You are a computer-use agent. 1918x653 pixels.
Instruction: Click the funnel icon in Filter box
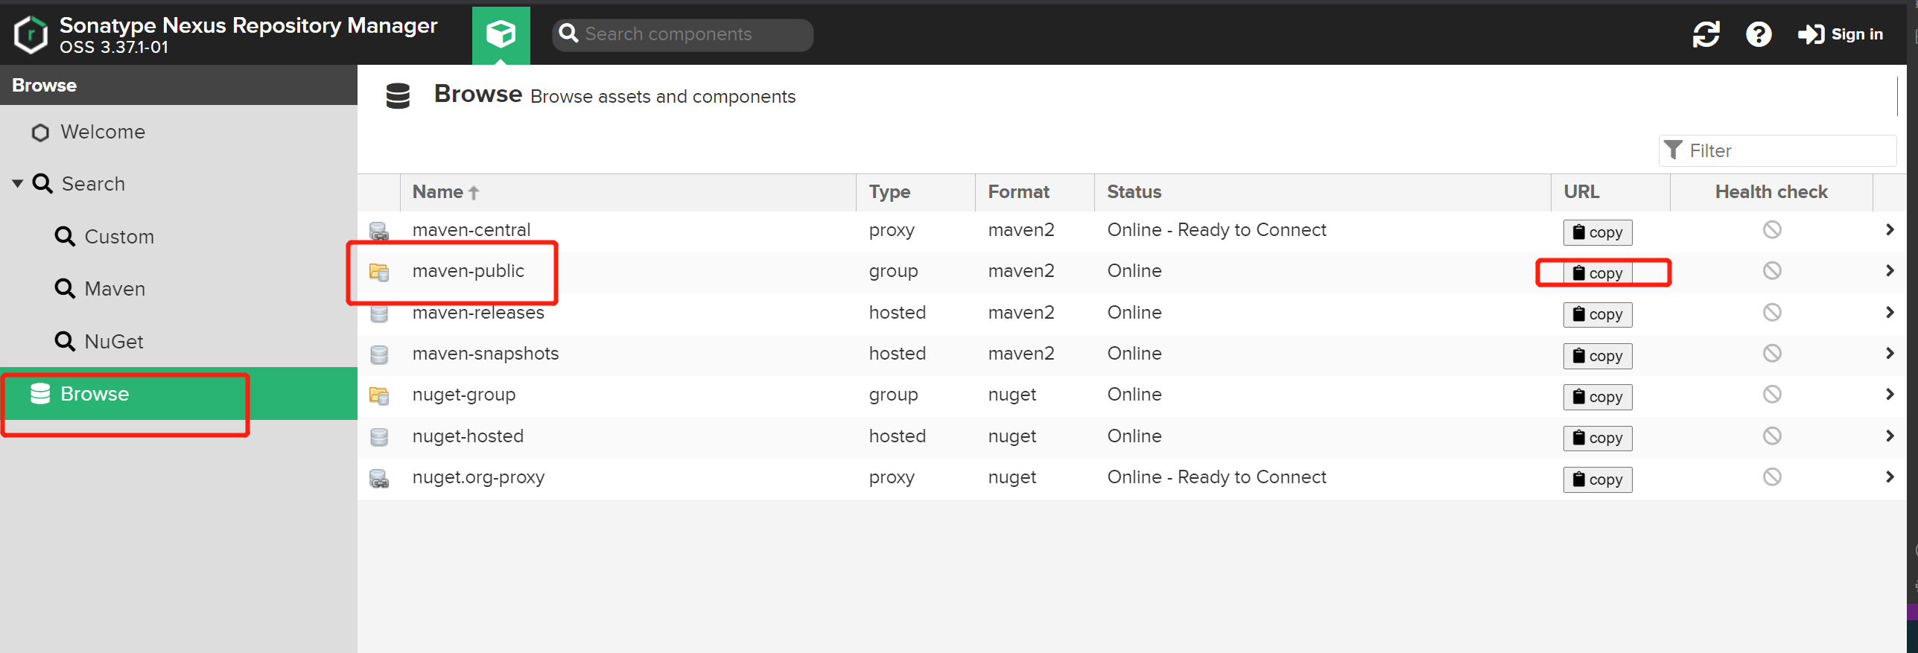tap(1673, 150)
